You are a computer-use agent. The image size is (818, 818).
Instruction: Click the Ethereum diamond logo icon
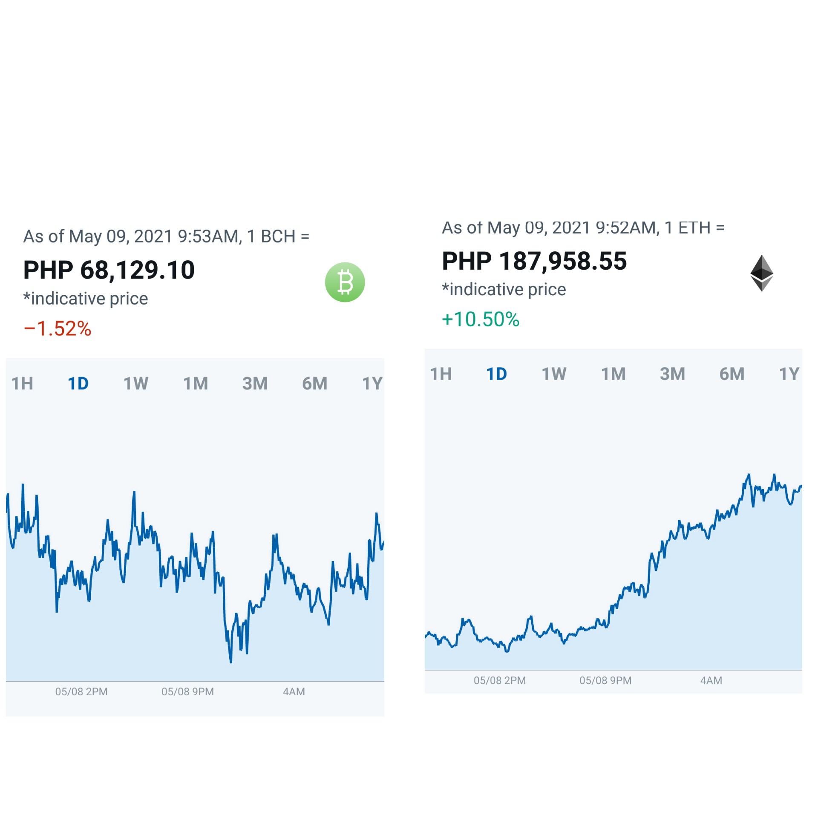pyautogui.click(x=761, y=273)
